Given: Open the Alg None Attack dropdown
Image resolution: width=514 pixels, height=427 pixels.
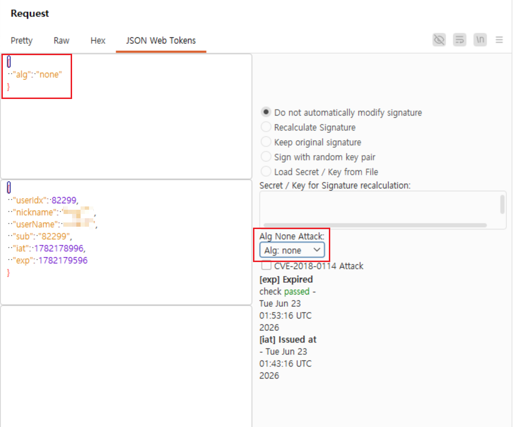Looking at the screenshot, I should point(292,250).
